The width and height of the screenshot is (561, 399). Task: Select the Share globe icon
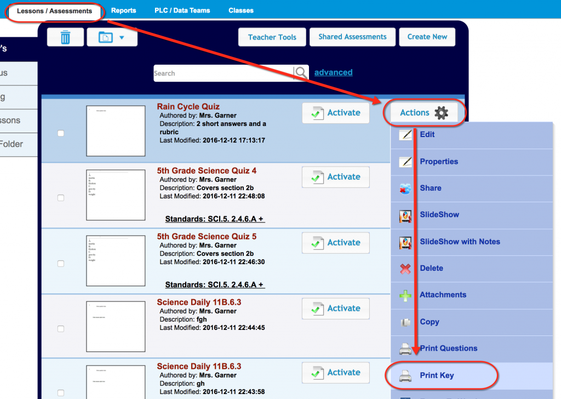404,189
